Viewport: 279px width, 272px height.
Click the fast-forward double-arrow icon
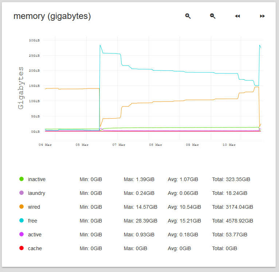coord(262,16)
